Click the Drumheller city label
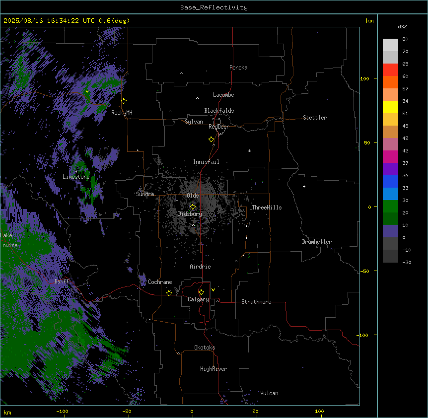 click(317, 242)
